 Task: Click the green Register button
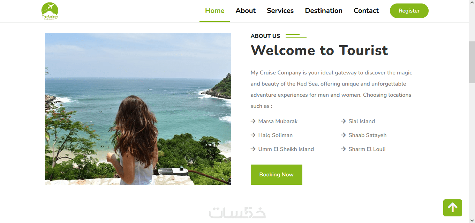[409, 11]
